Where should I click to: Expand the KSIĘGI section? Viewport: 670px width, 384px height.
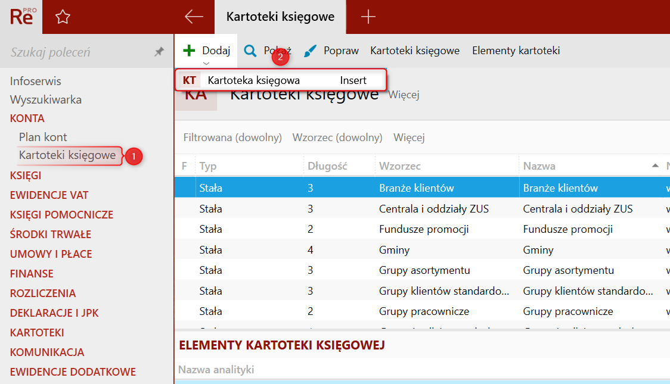tap(26, 176)
